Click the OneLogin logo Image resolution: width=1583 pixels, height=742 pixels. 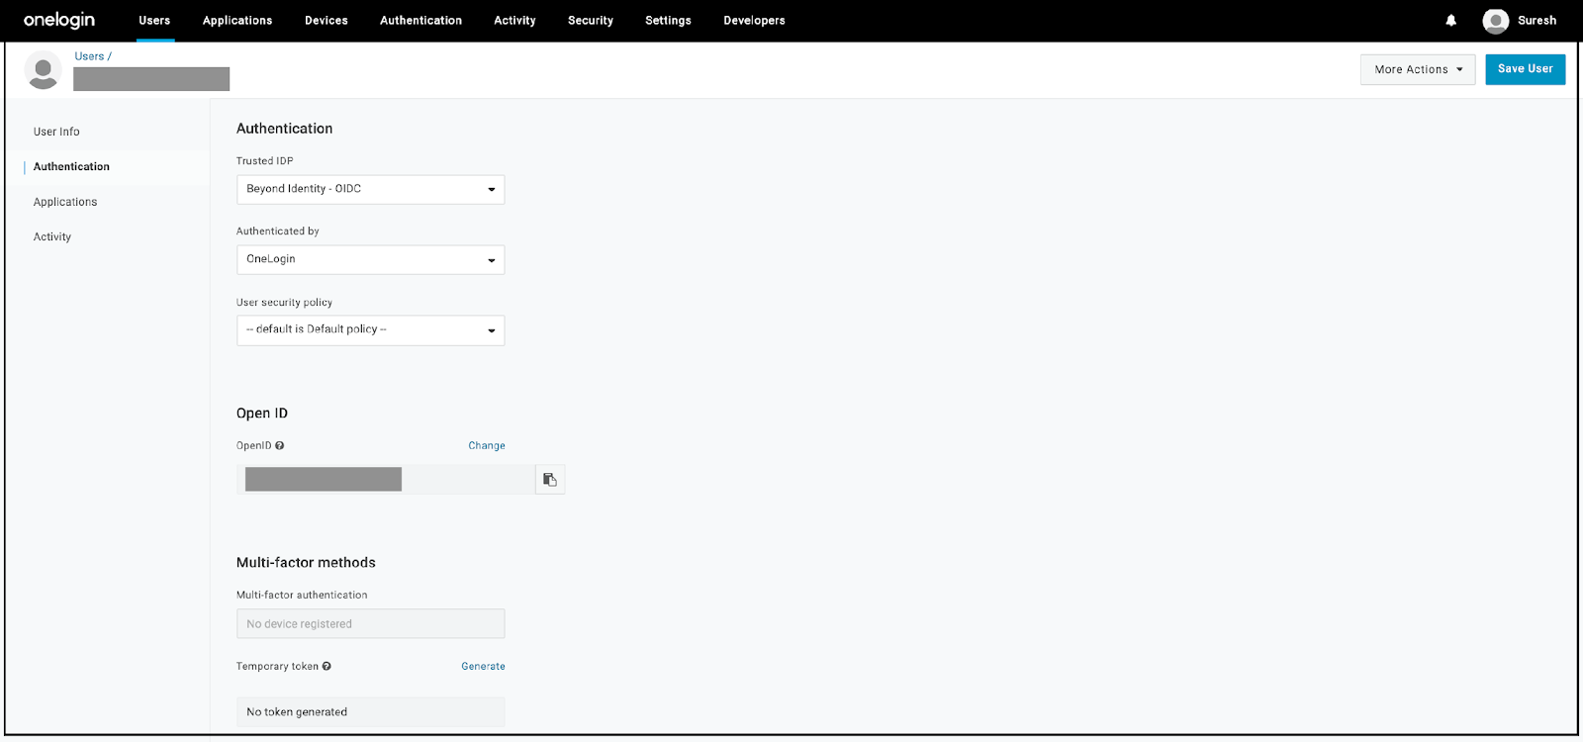(x=59, y=20)
